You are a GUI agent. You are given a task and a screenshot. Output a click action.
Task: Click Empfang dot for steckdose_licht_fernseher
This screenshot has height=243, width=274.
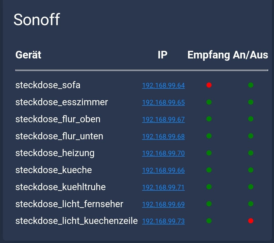(209, 204)
